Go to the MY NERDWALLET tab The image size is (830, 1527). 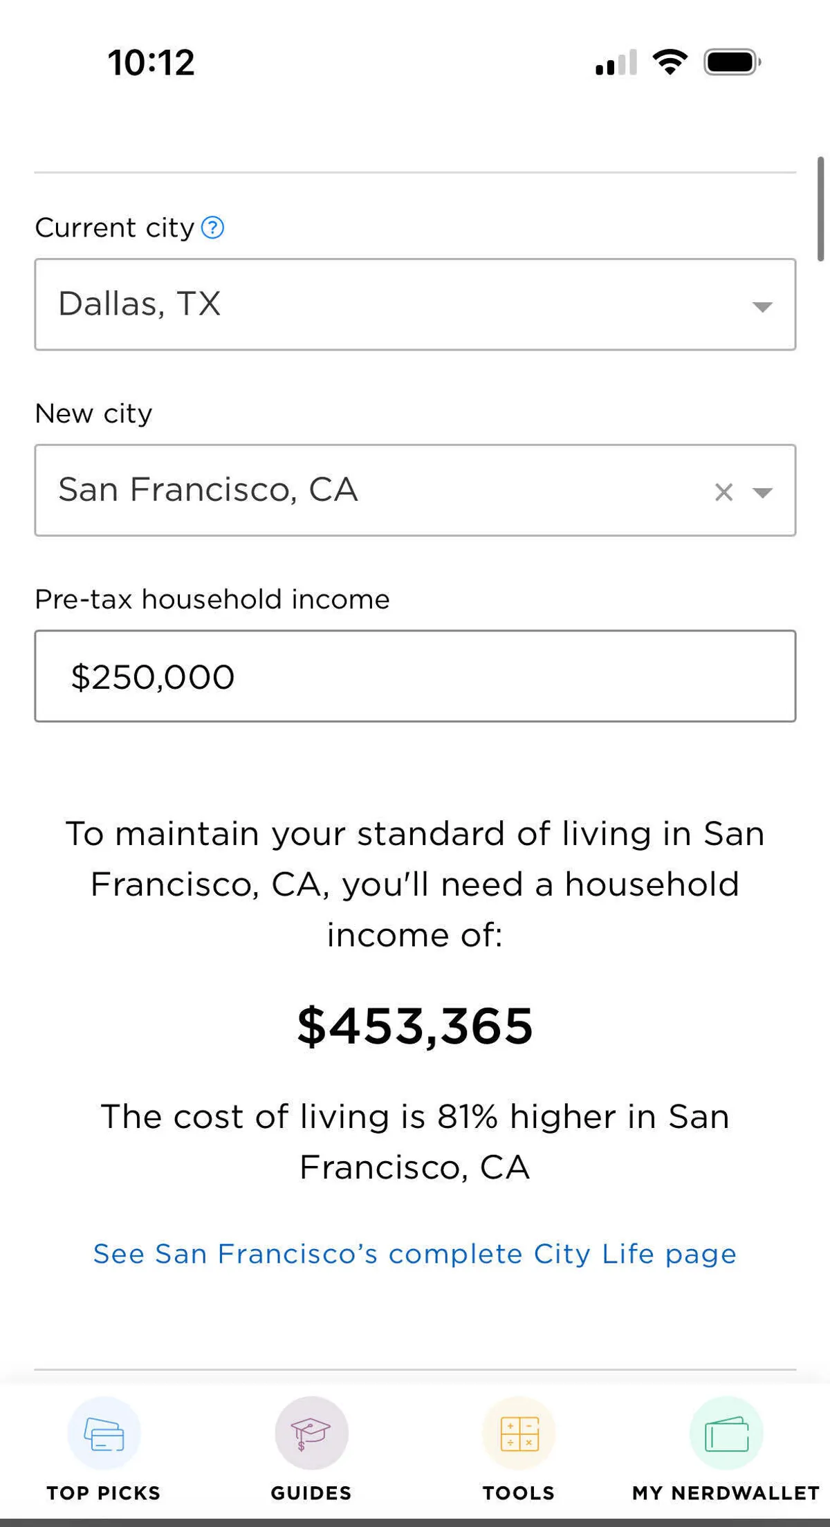click(x=726, y=1493)
